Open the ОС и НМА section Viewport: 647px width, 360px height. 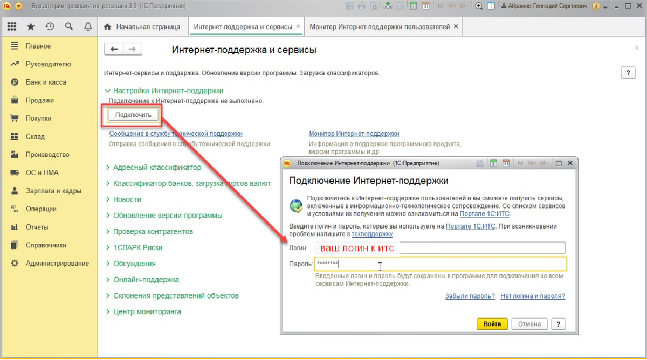50,173
